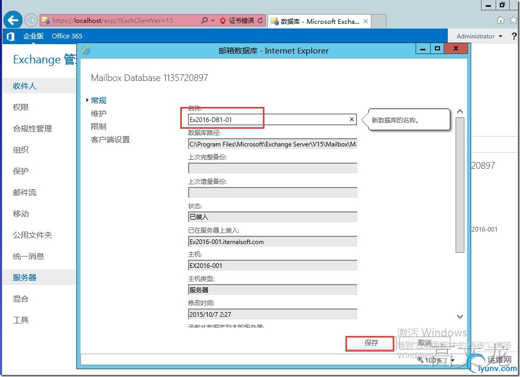Image resolution: width=520 pixels, height=377 pixels.
Task: Open the zoom level magnifier at 100%
Action: pos(420,359)
